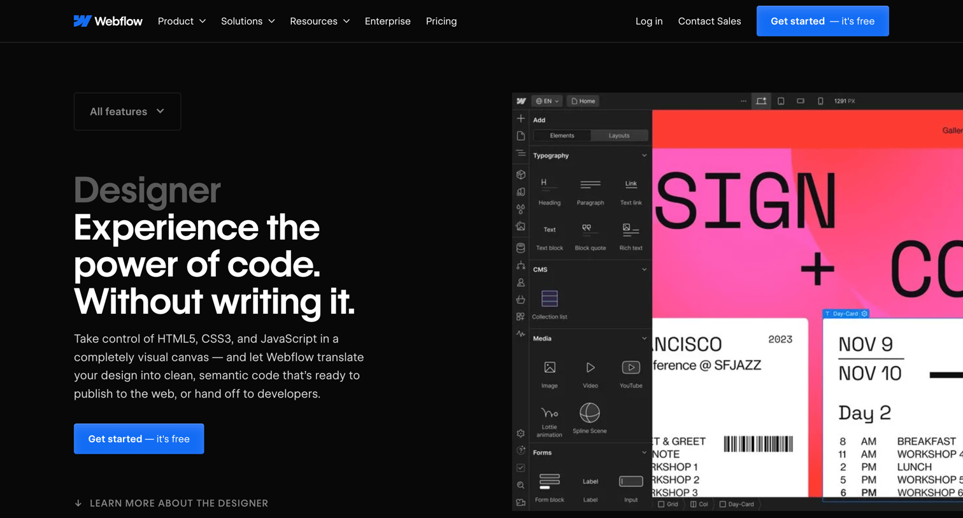
Task: Add a form Input element
Action: 631,488
